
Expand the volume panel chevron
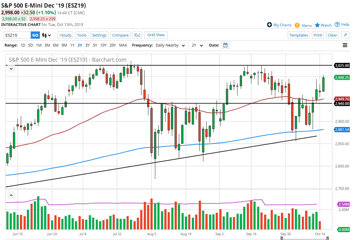click(11, 195)
